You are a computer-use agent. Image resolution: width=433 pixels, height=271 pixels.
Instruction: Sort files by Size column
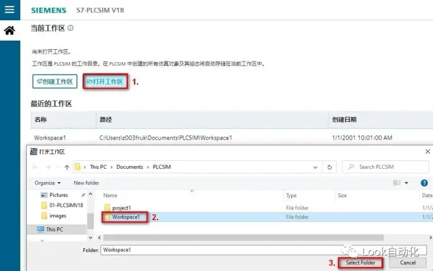tap(342, 195)
